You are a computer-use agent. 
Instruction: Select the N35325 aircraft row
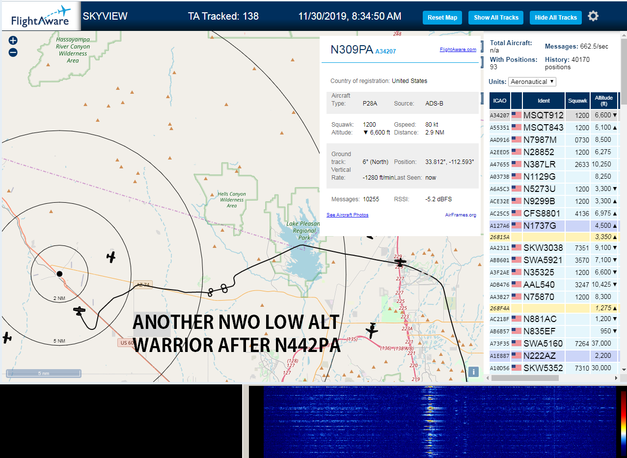554,272
